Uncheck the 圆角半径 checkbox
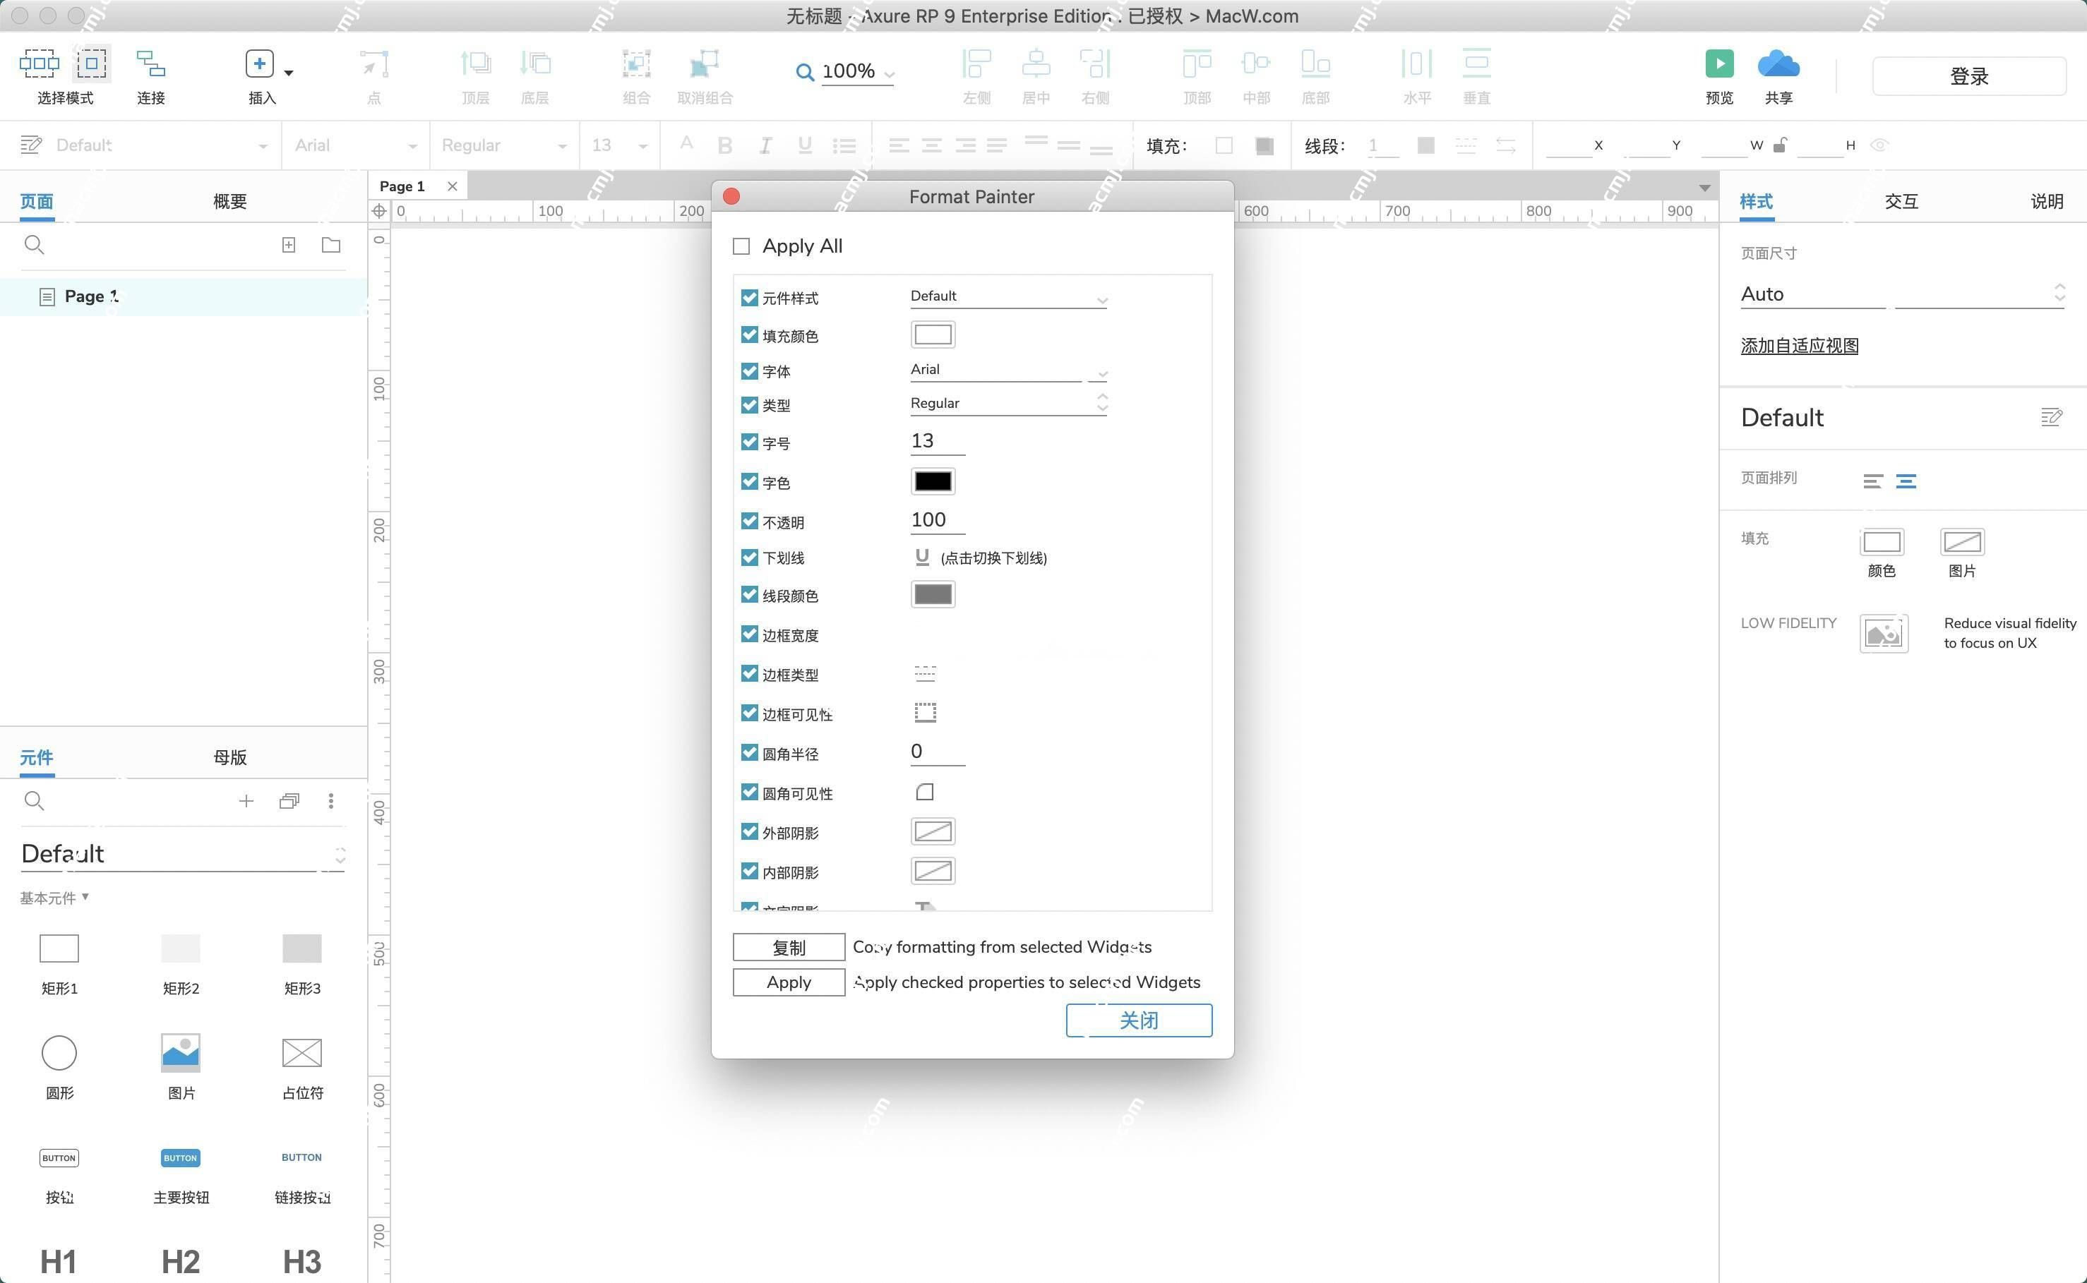The width and height of the screenshot is (2087, 1283). click(x=748, y=753)
